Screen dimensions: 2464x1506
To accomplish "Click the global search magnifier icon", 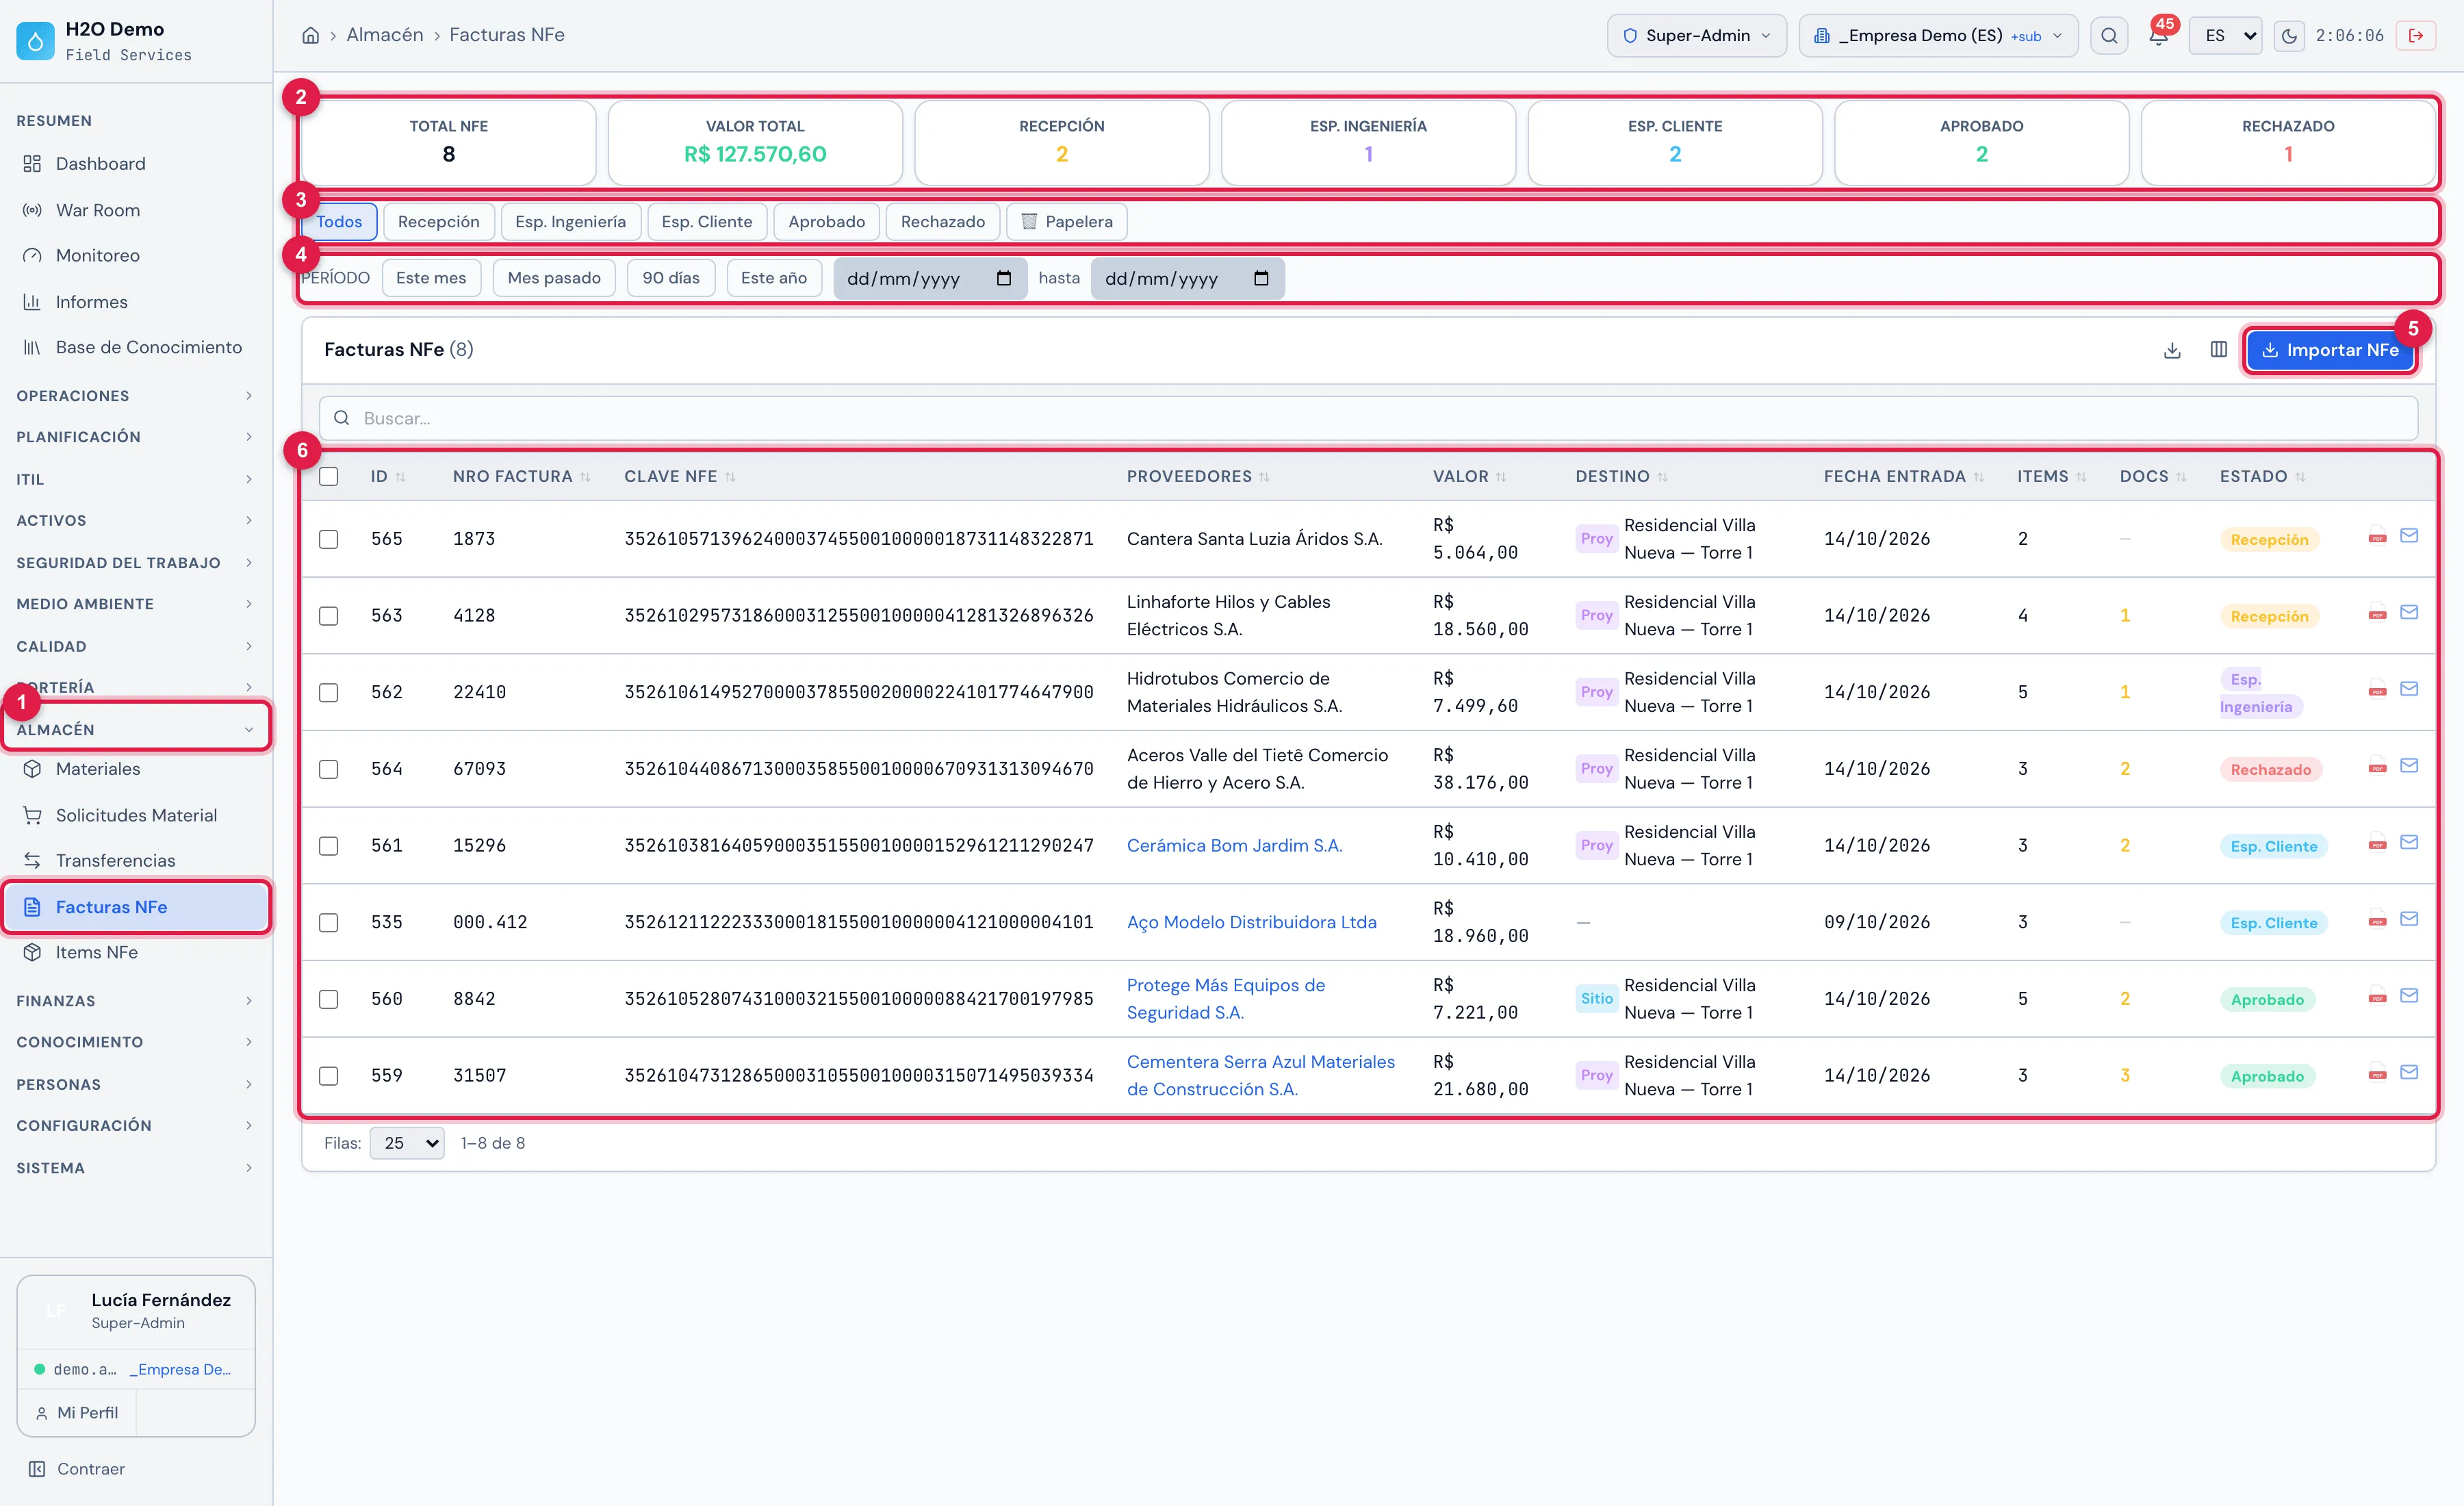I will point(2108,36).
